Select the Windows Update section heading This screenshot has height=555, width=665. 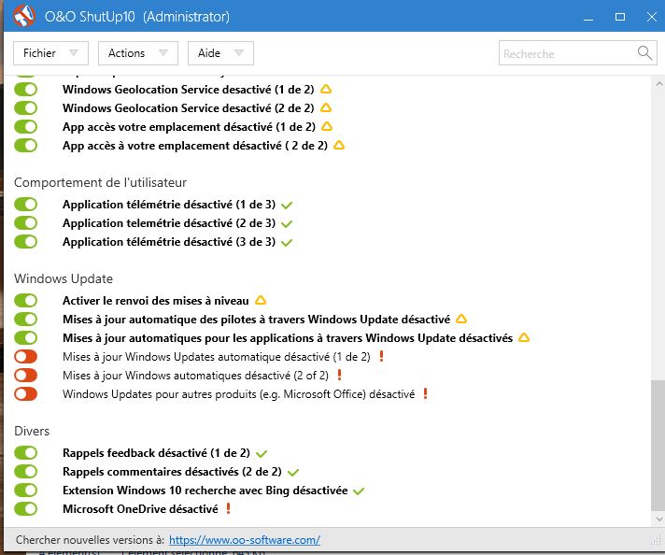click(x=64, y=278)
